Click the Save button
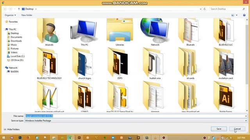This screenshot has height=140, width=250. coord(219,129)
